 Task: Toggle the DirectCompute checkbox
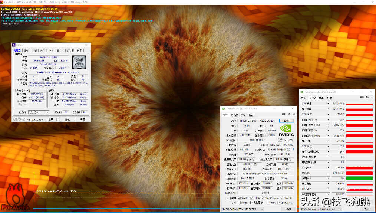263,198
